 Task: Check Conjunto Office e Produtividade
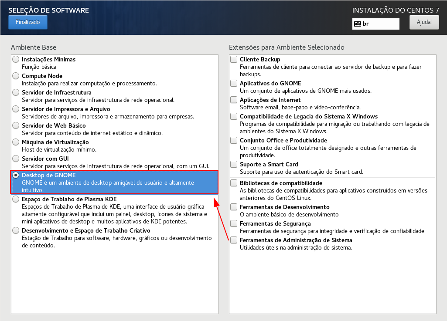click(x=234, y=140)
